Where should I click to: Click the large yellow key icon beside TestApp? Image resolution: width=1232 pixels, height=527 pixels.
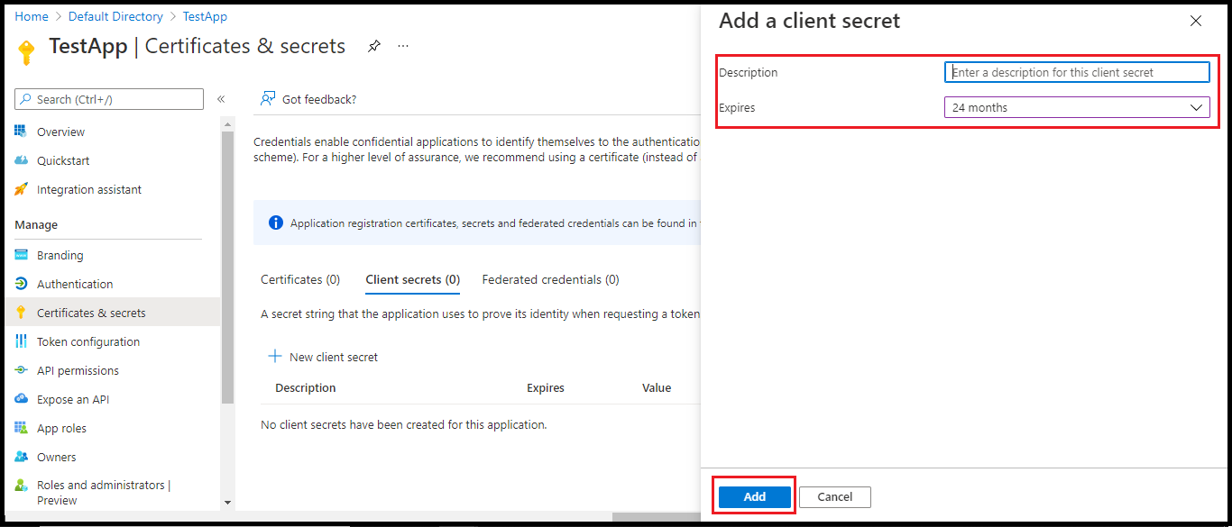[26, 51]
